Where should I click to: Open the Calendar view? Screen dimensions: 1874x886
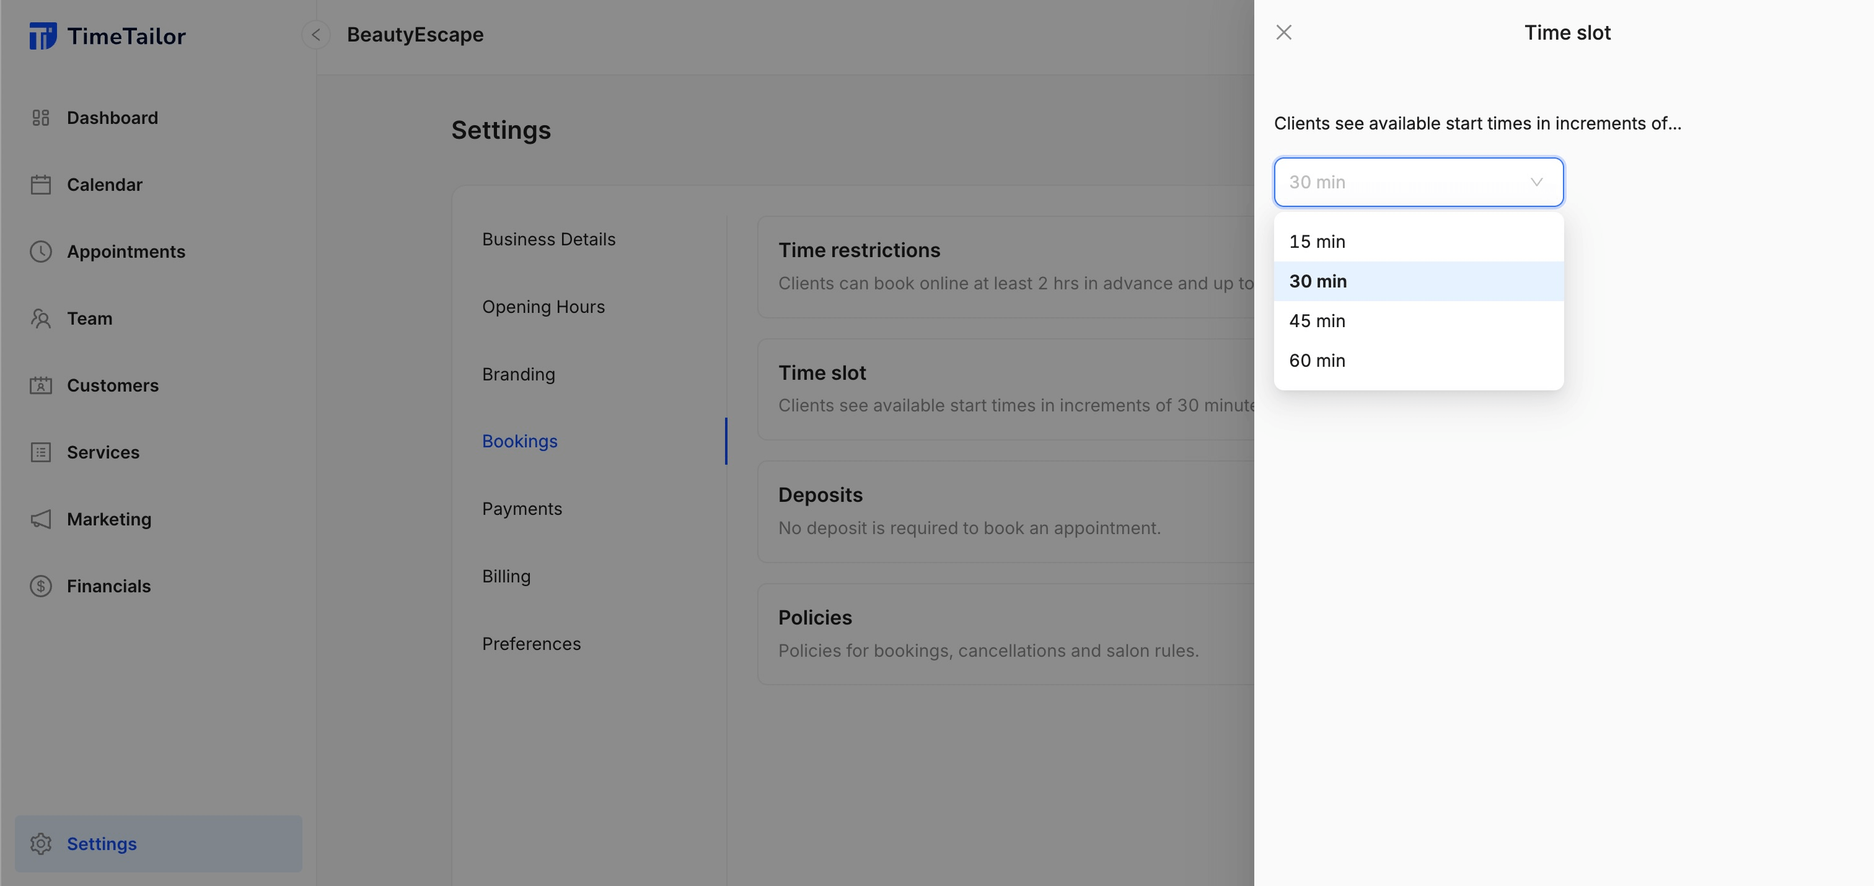click(105, 184)
